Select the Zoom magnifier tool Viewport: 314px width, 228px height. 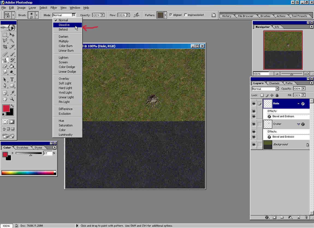coord(12,99)
